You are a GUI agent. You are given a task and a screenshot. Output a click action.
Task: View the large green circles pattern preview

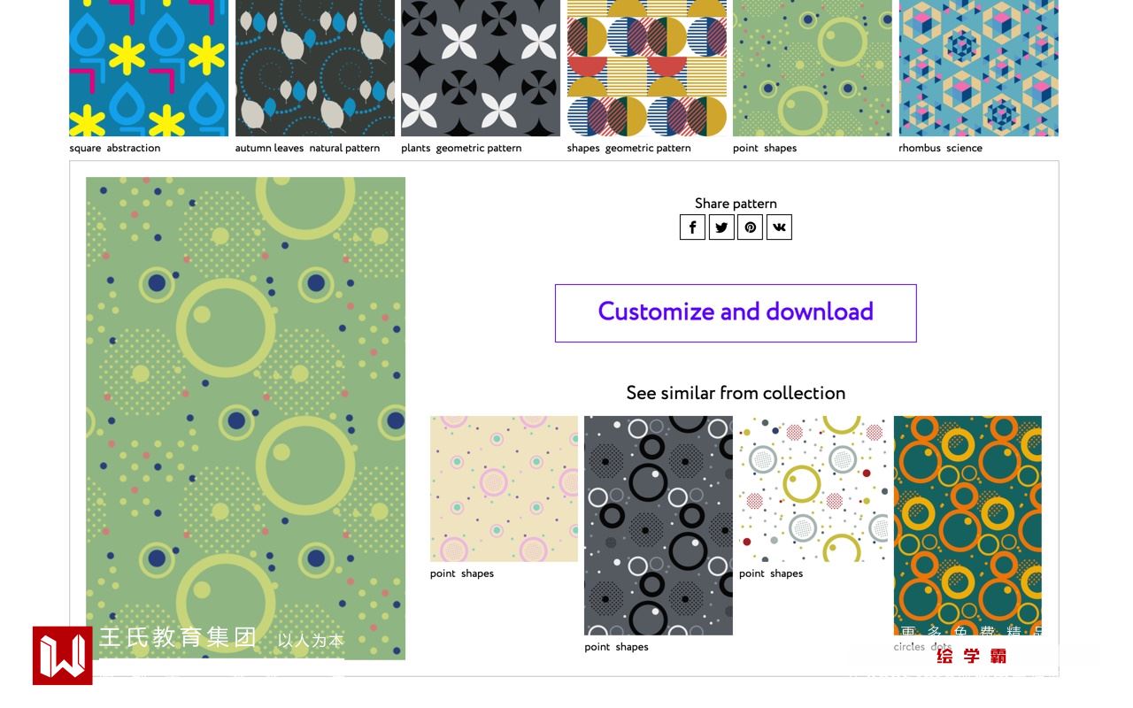click(x=245, y=418)
